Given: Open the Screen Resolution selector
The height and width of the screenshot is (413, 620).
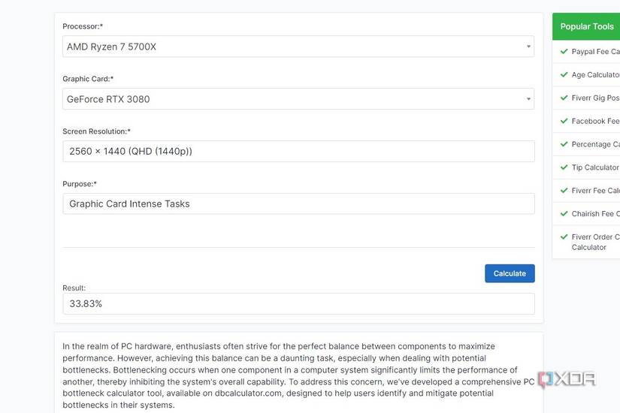Looking at the screenshot, I should (298, 151).
